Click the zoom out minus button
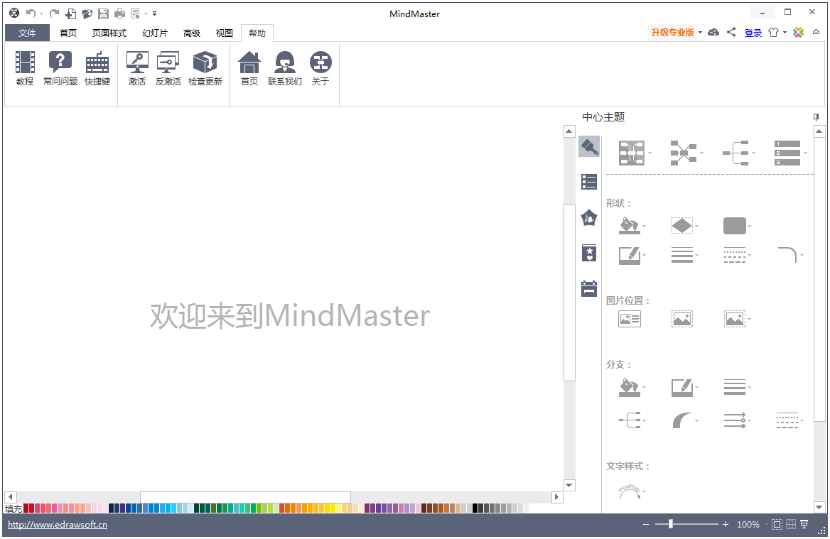 [645, 524]
